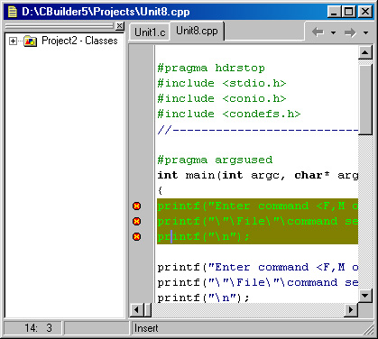Minimize the Unit8.cpp editor window
378x339 pixels.
(334, 12)
